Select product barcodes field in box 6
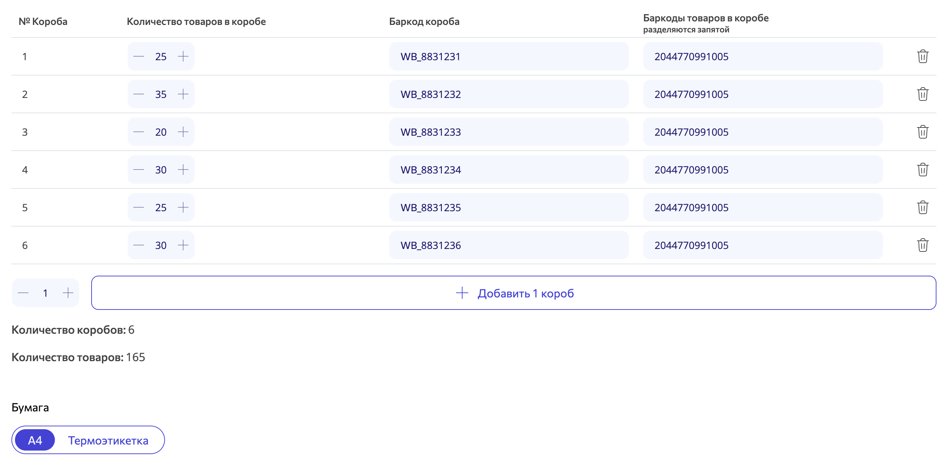Viewport: 950px width, 473px height. pos(763,245)
